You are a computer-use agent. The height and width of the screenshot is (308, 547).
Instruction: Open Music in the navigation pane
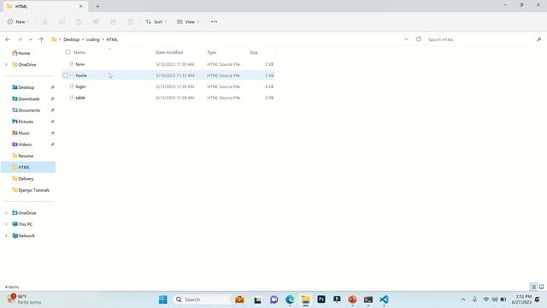click(21, 133)
